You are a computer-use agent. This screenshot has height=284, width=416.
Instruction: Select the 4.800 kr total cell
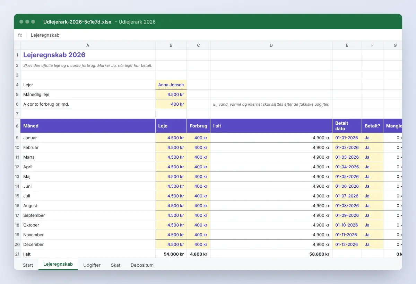point(198,254)
